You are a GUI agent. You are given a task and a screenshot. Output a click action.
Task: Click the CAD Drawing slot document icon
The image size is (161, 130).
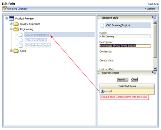click(20, 35)
